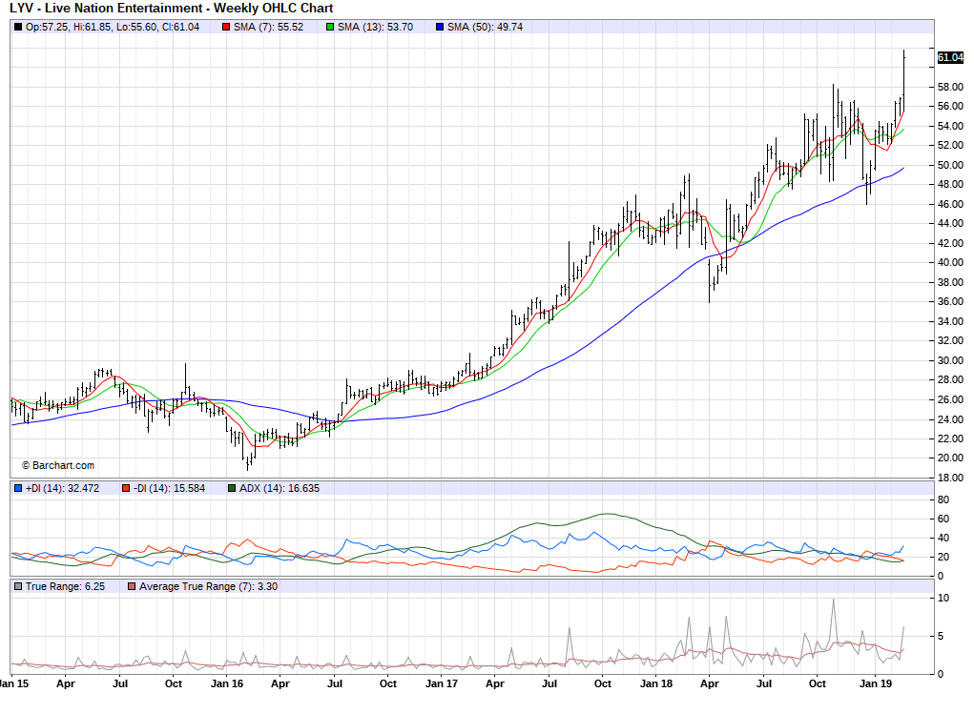Click the blue SMA (50) legend swatch
This screenshot has width=974, height=713.
click(440, 28)
